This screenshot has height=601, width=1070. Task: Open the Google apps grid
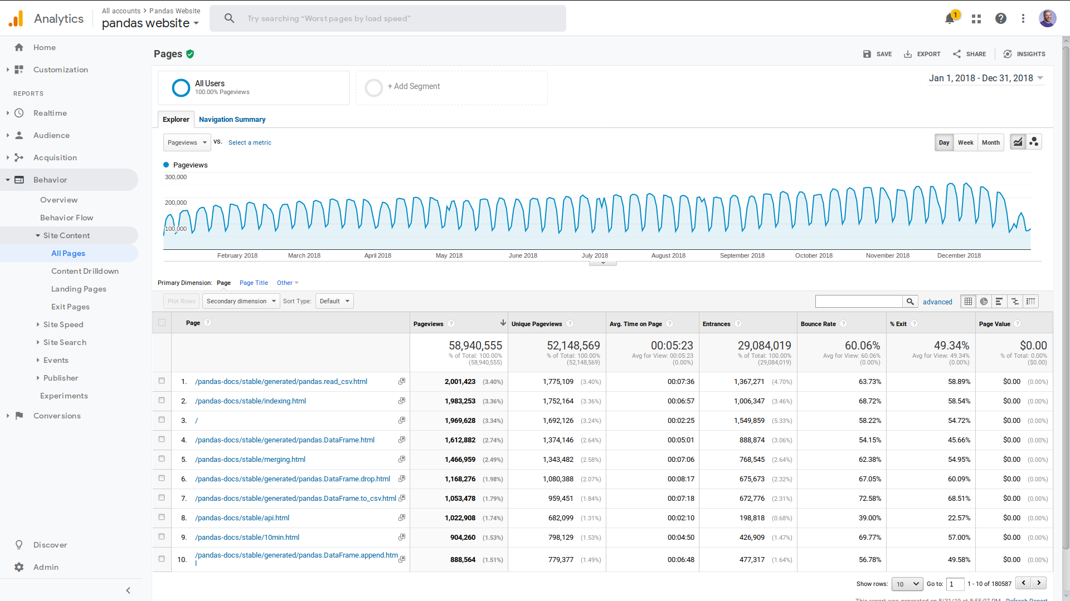pyautogui.click(x=976, y=19)
